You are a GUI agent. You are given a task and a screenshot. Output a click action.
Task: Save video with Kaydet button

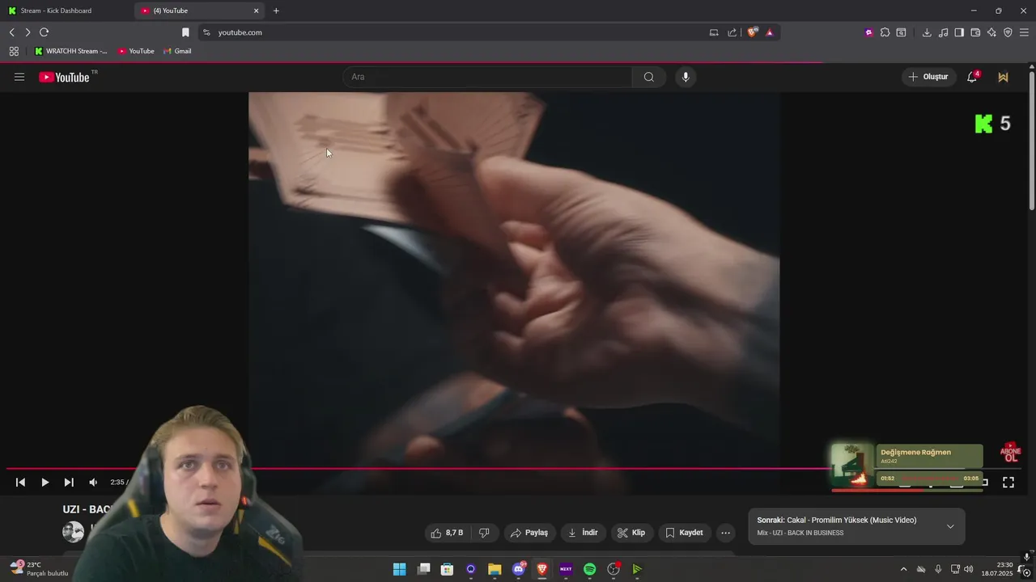pos(684,533)
